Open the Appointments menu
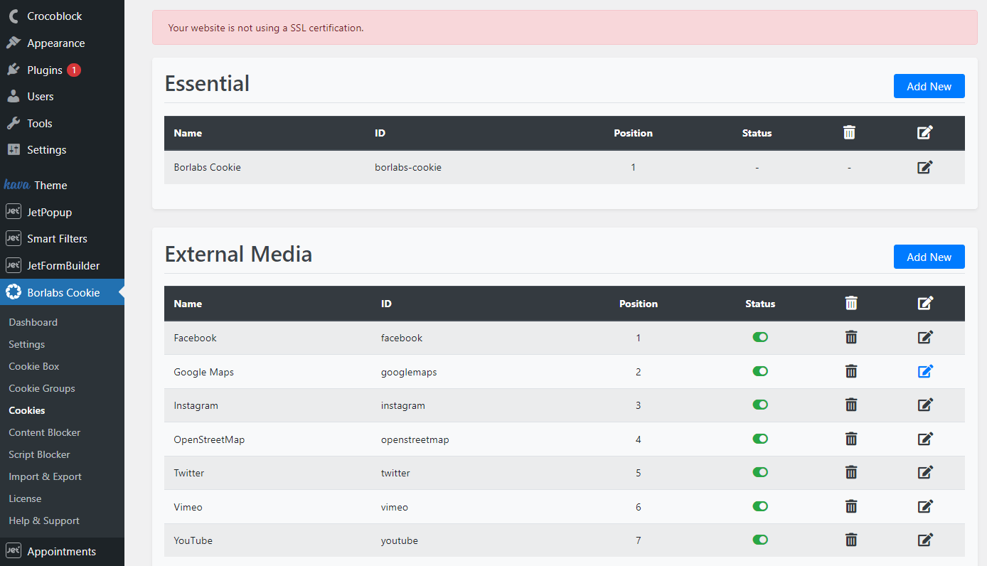This screenshot has height=566, width=987. click(62, 551)
